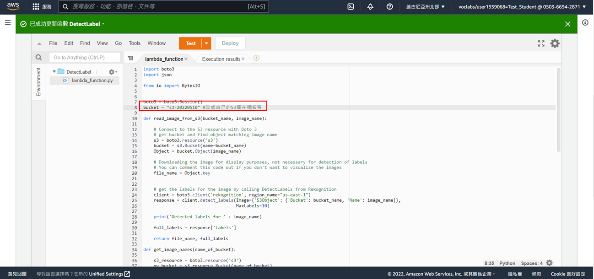The width and height of the screenshot is (594, 279).
Task: Open the AWS home logo
Action: click(13, 6)
